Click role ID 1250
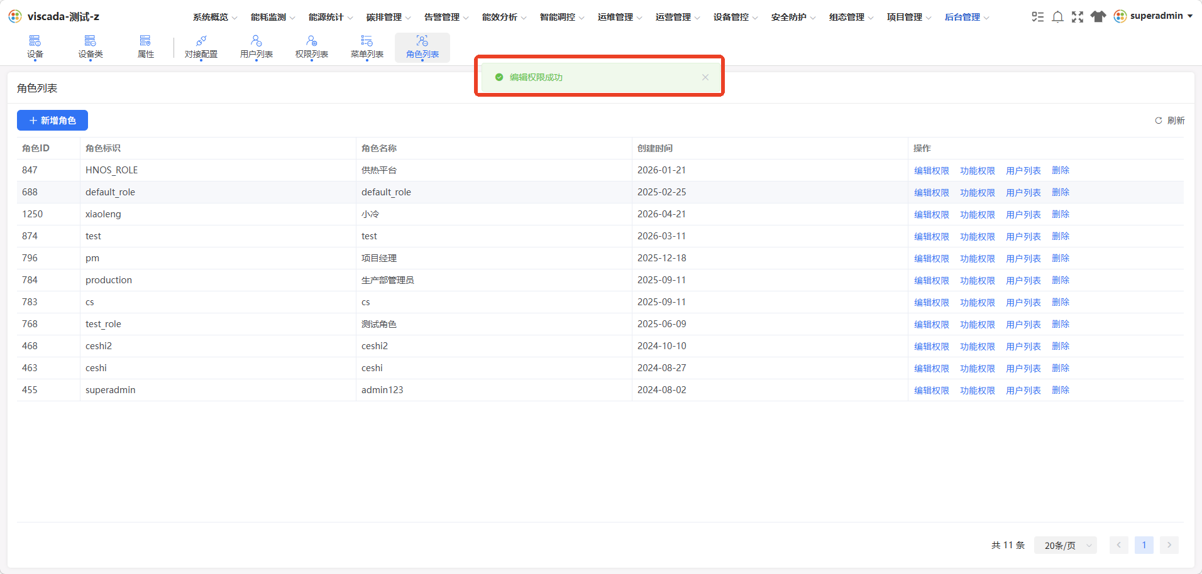Screen dimensions: 1202x574 click(x=33, y=214)
